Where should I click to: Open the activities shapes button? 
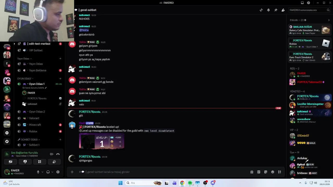[40, 162]
